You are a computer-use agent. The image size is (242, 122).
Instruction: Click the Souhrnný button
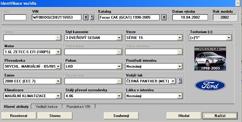(121, 116)
